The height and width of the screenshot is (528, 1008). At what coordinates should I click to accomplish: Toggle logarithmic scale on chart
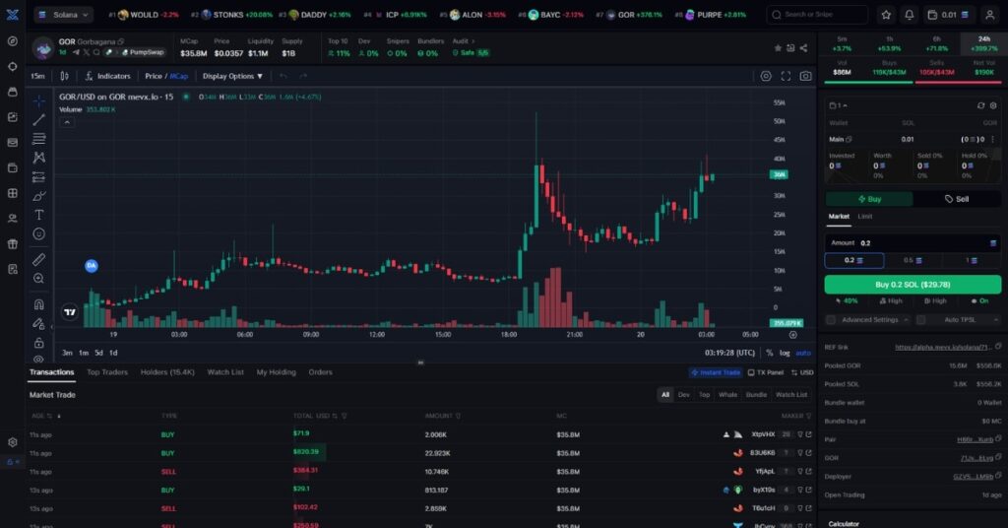point(785,353)
